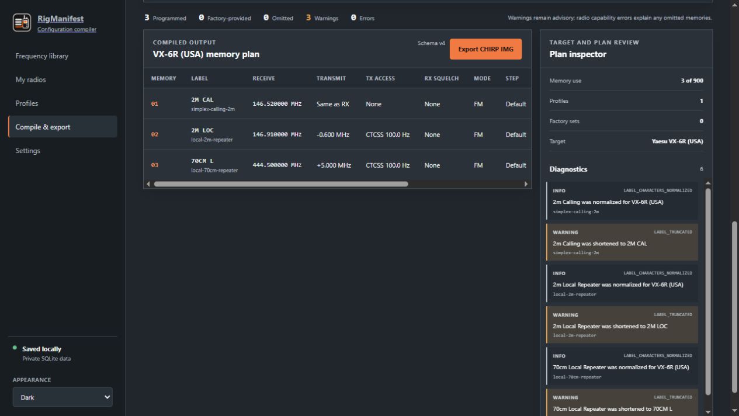Select the 70CM L label cell
The width and height of the screenshot is (739, 416).
click(x=202, y=161)
